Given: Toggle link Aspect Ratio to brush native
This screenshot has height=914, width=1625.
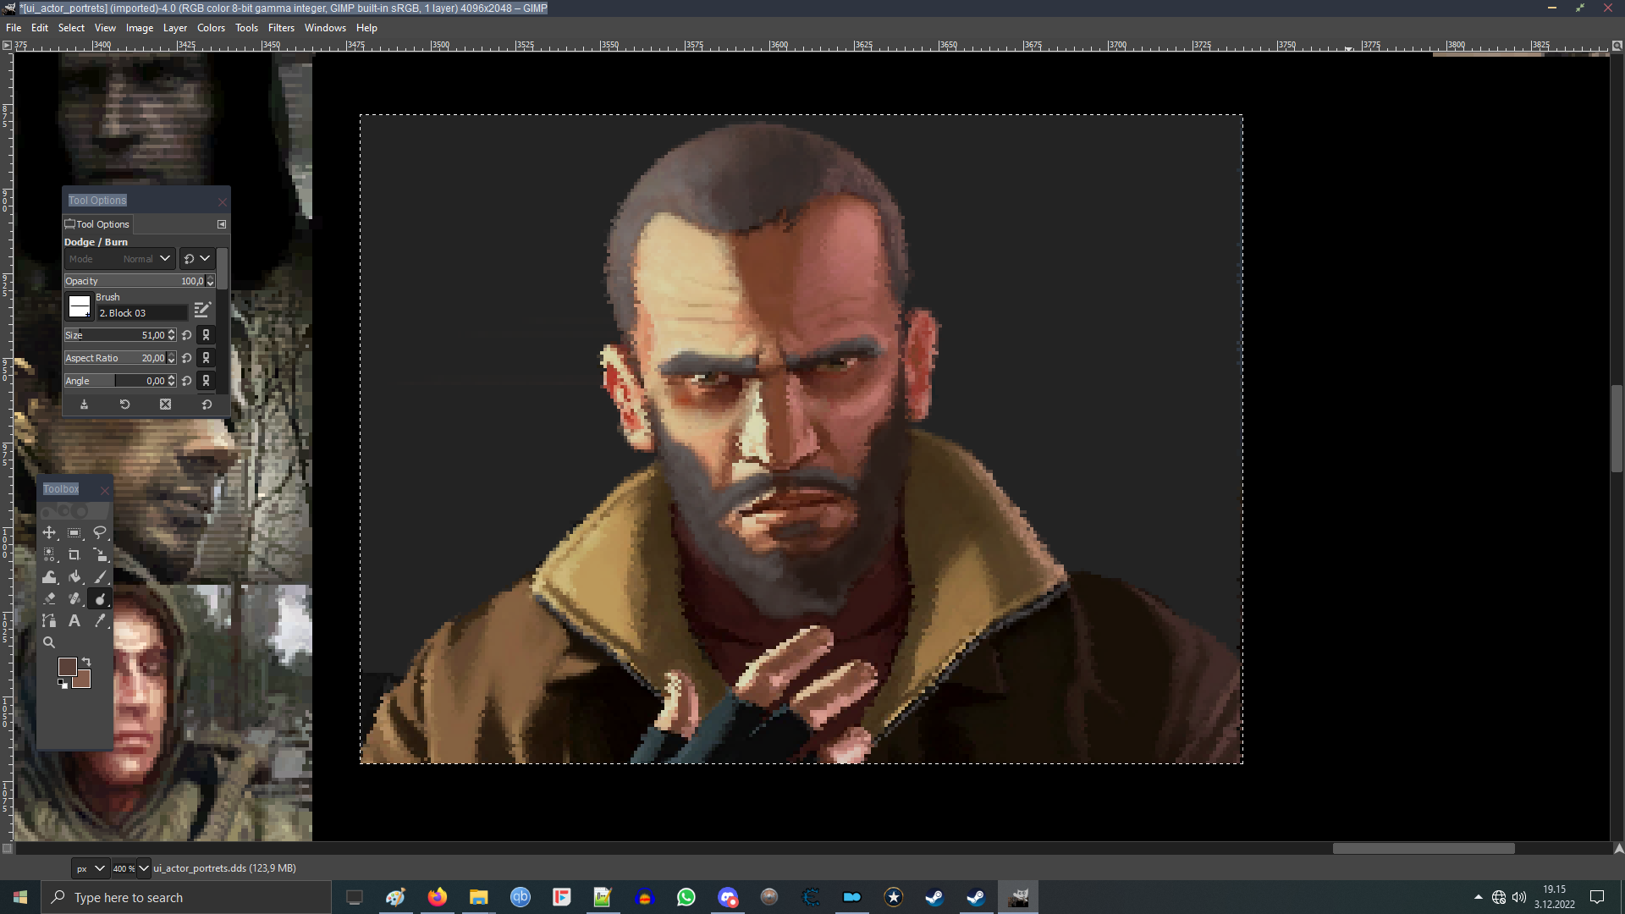Looking at the screenshot, I should click(x=206, y=358).
